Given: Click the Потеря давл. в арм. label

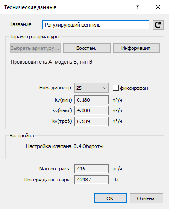Looking at the screenshot, I should point(48,180).
